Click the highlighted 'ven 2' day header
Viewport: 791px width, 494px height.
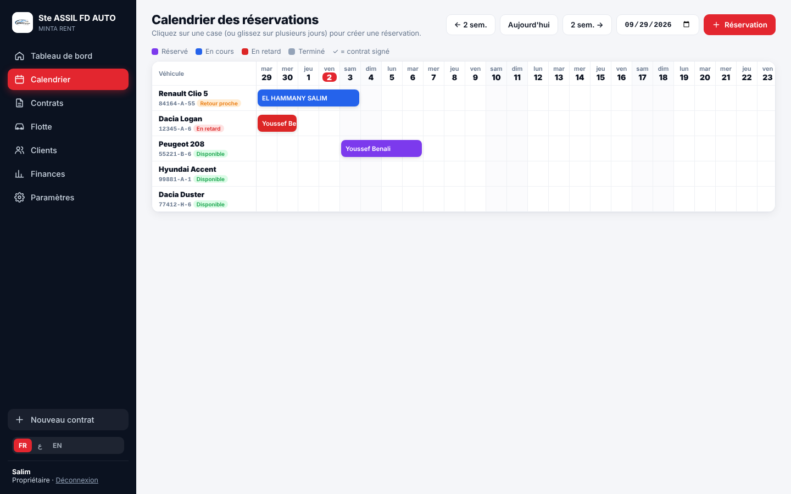(329, 74)
